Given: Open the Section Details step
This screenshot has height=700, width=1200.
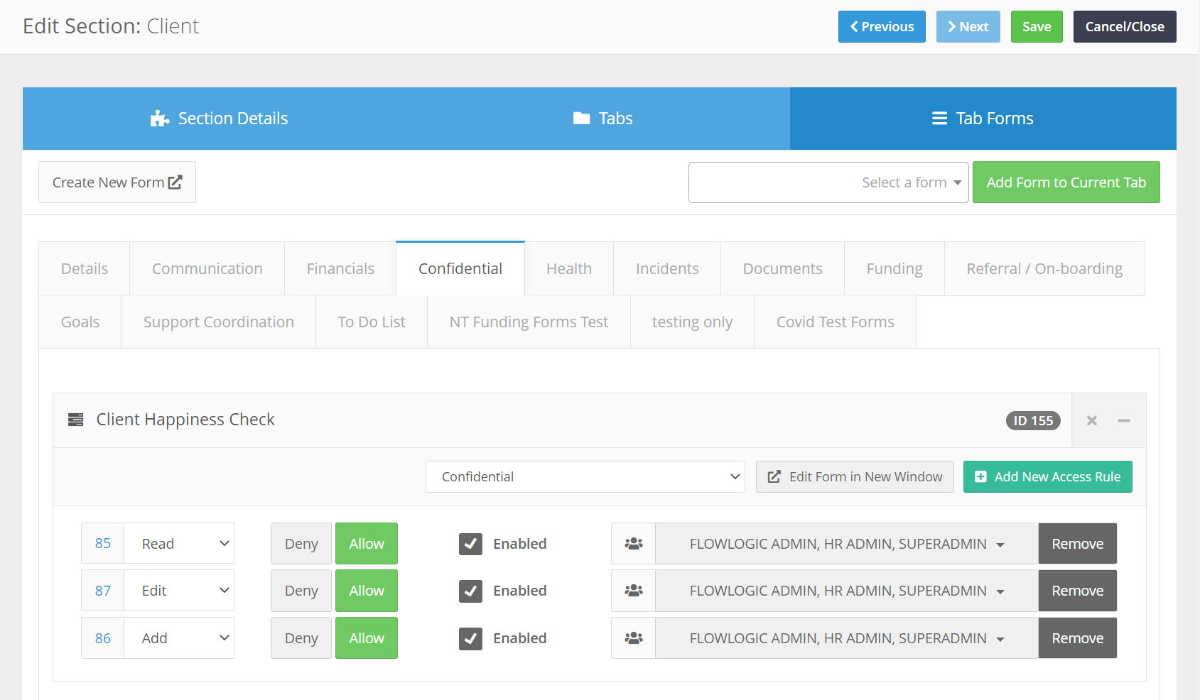Looking at the screenshot, I should click(219, 119).
